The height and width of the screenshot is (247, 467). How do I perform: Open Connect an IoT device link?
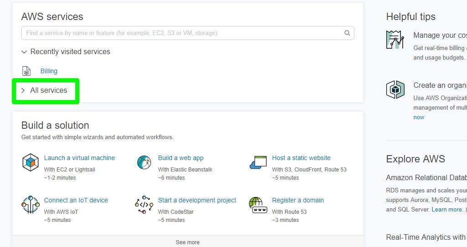[x=76, y=200]
